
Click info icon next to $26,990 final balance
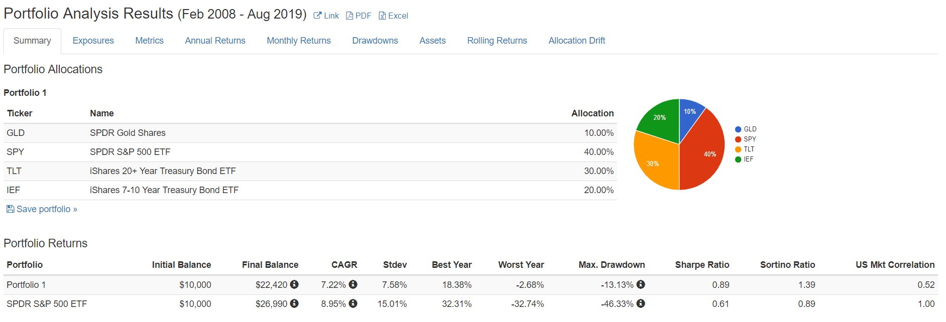click(x=294, y=303)
